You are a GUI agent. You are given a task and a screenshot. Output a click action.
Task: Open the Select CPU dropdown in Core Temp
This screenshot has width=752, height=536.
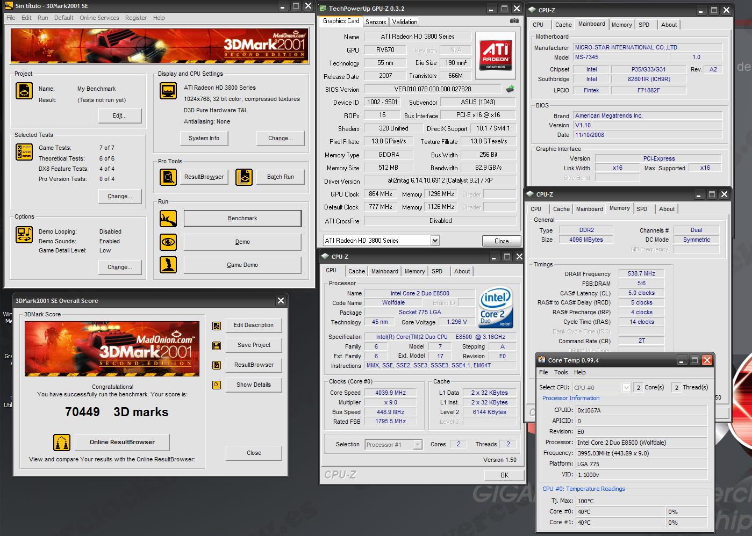point(626,387)
